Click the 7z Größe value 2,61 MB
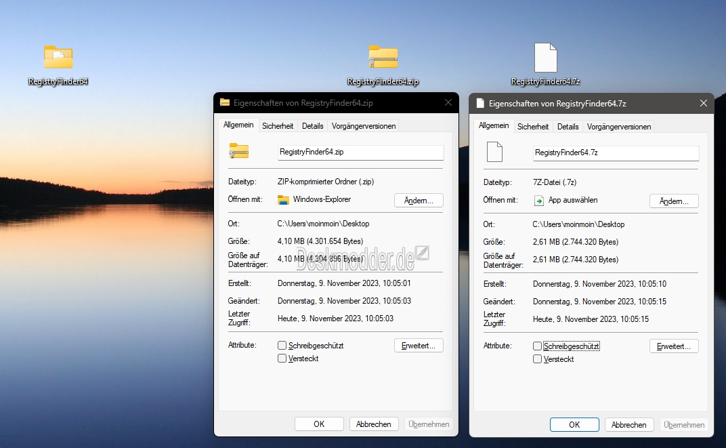Screen dimensions: 726x448 tap(576, 243)
